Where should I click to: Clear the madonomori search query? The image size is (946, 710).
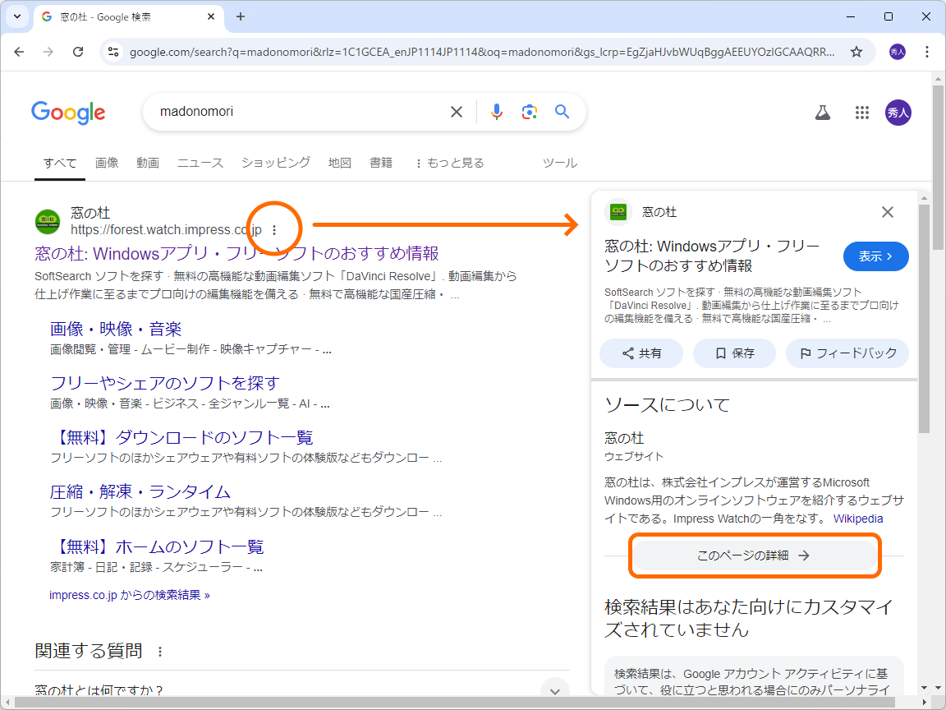pos(456,112)
